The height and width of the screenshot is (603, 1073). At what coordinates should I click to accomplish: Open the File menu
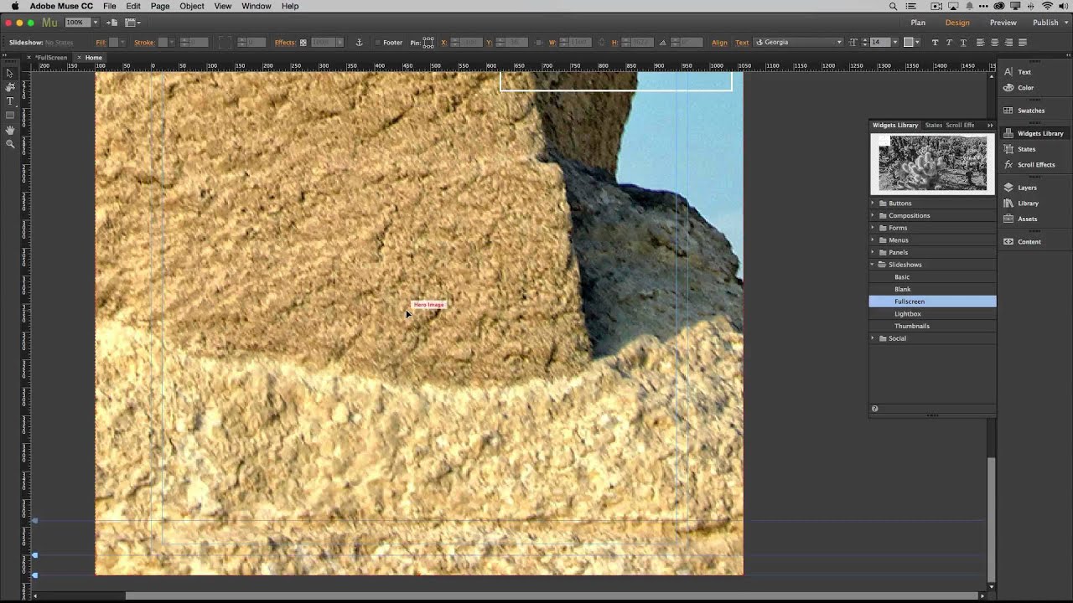click(x=110, y=6)
